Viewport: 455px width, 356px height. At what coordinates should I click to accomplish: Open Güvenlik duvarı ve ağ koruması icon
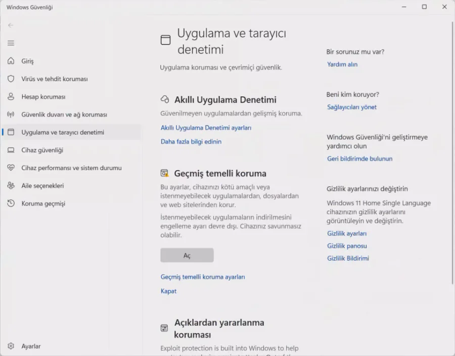click(11, 114)
